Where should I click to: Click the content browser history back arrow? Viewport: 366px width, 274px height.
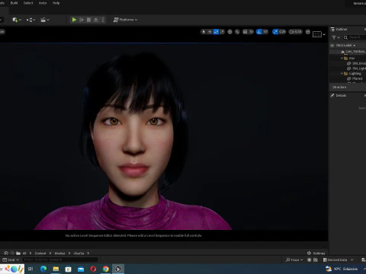[6, 253]
